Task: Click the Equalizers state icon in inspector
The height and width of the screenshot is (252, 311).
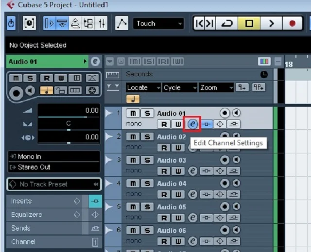Action: (95, 215)
